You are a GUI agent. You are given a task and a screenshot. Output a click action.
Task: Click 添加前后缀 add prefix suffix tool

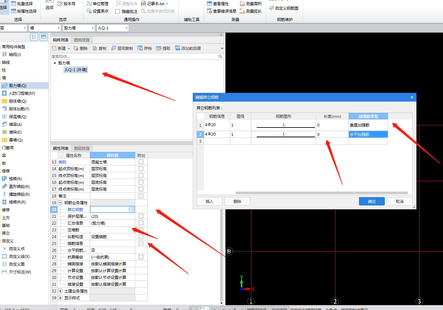[x=188, y=48]
